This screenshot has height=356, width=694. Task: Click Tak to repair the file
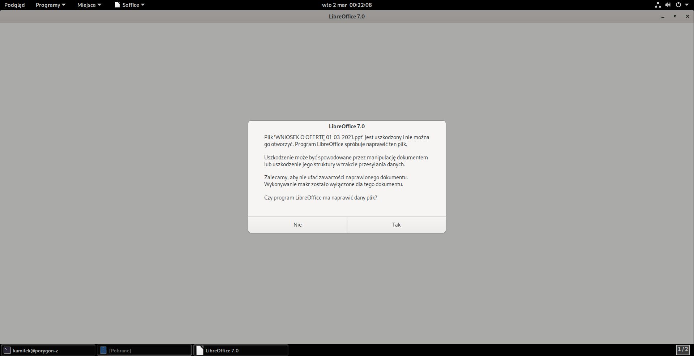coord(396,225)
